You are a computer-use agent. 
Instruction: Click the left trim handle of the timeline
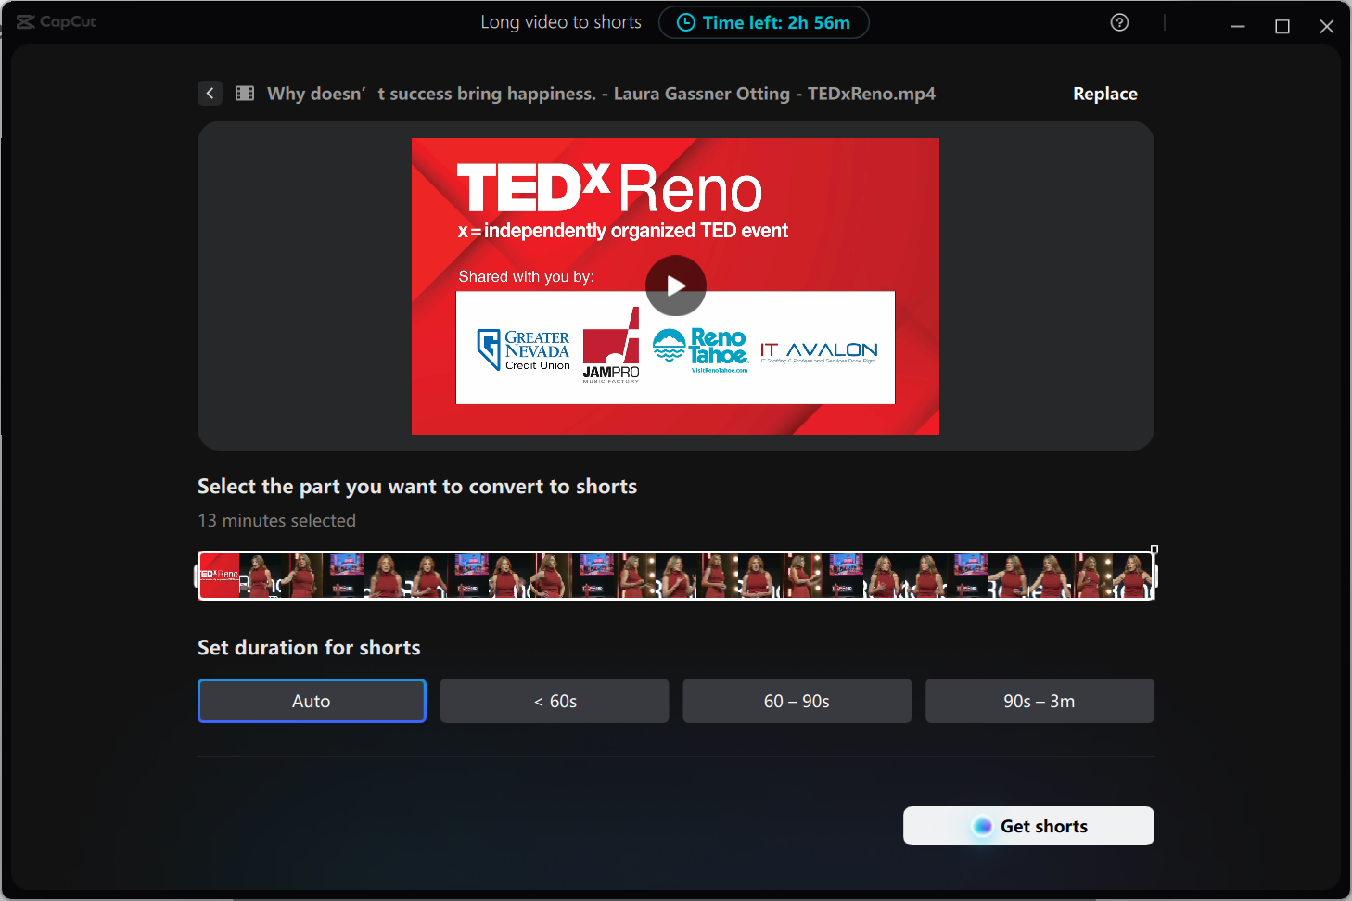[x=198, y=575]
